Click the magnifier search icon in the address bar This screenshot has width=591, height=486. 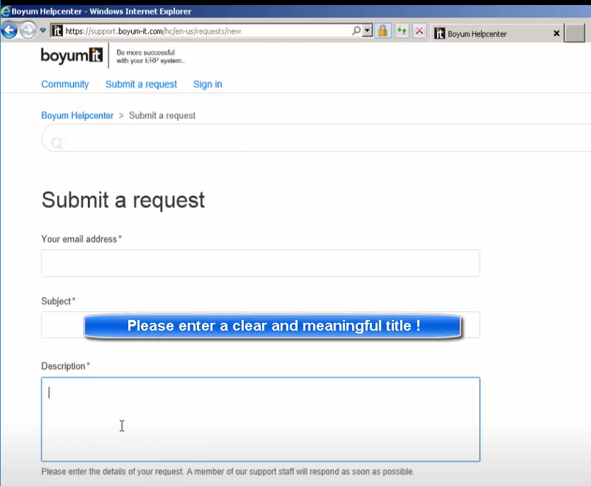pos(356,30)
